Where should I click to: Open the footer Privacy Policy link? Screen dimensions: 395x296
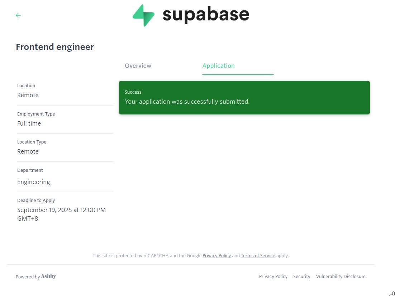[x=273, y=276]
